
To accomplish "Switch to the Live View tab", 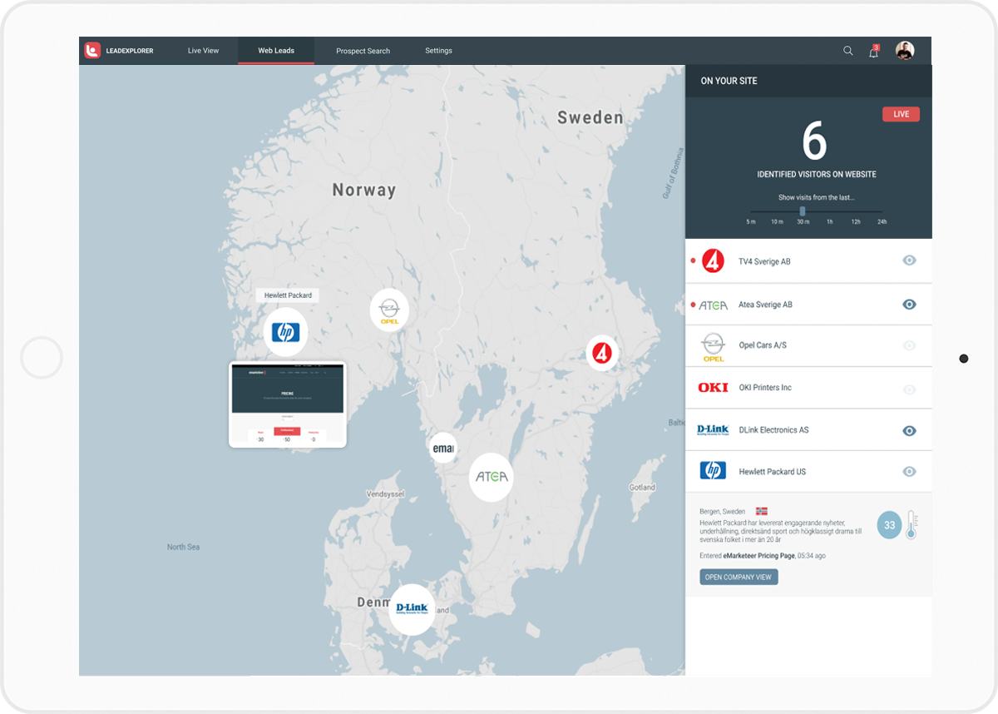I will 203,51.
